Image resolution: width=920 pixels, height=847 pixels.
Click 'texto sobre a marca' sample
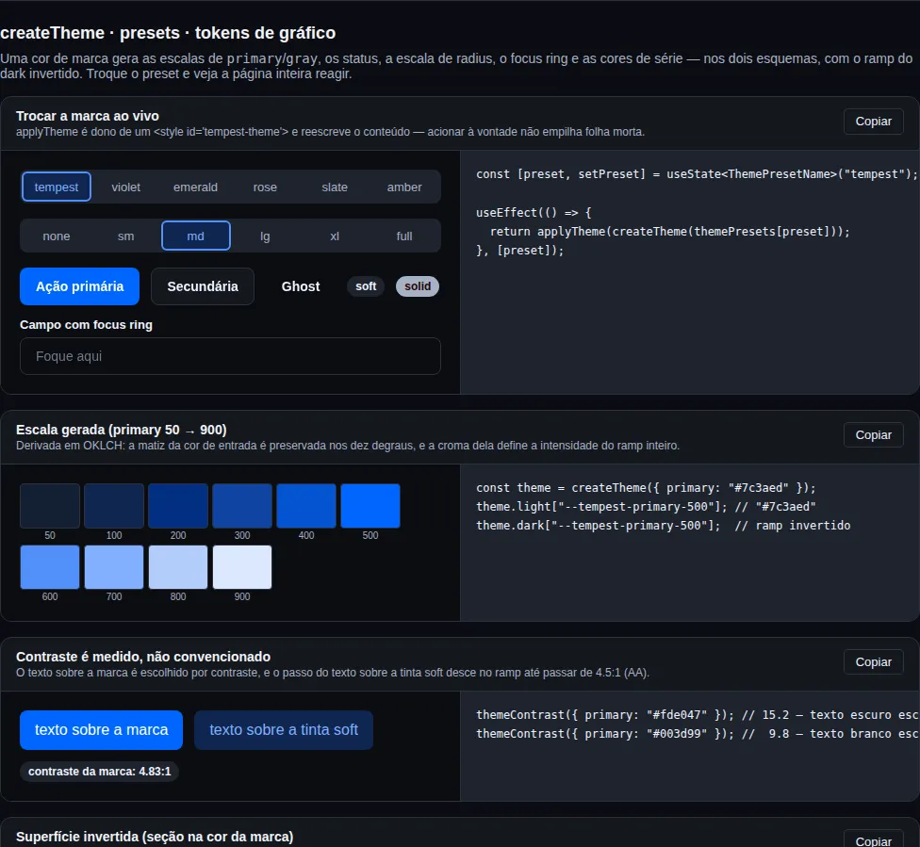point(102,729)
